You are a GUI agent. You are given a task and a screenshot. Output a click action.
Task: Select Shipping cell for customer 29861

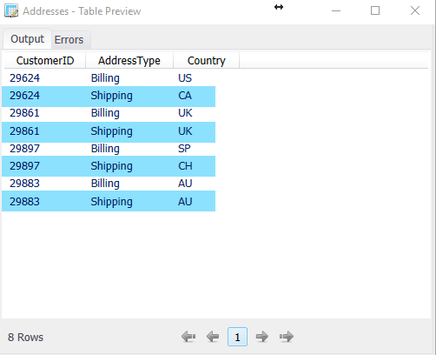[111, 131]
